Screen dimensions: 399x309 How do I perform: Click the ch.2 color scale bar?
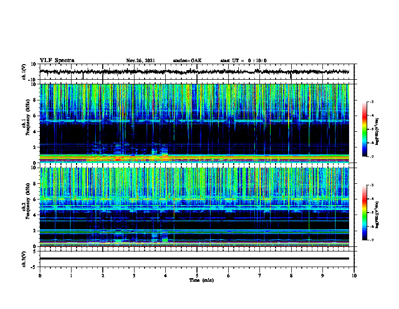(x=365, y=213)
